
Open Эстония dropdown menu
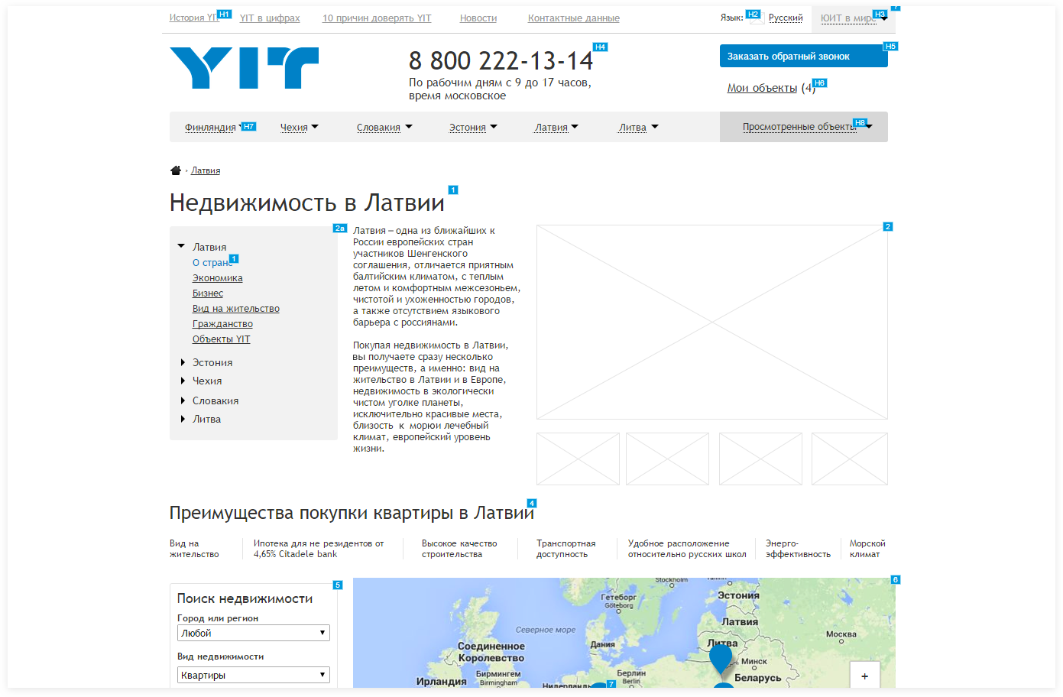(473, 128)
